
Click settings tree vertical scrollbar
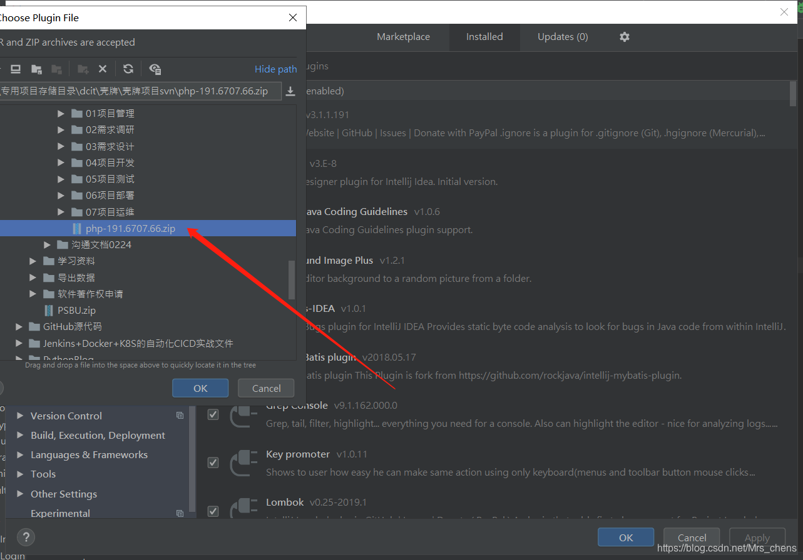(192, 459)
